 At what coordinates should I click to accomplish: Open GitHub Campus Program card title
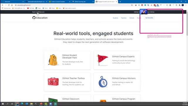pos(124,99)
